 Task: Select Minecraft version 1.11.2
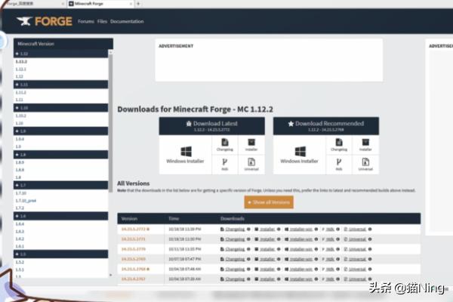21,92
